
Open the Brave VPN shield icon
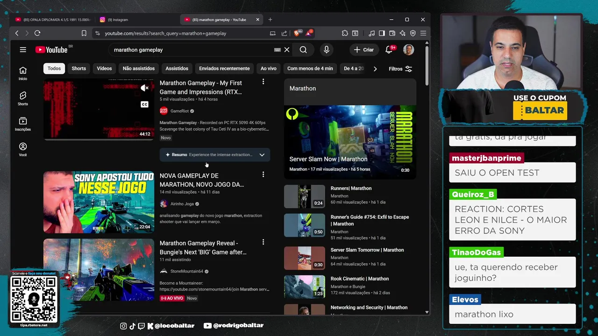point(413,33)
